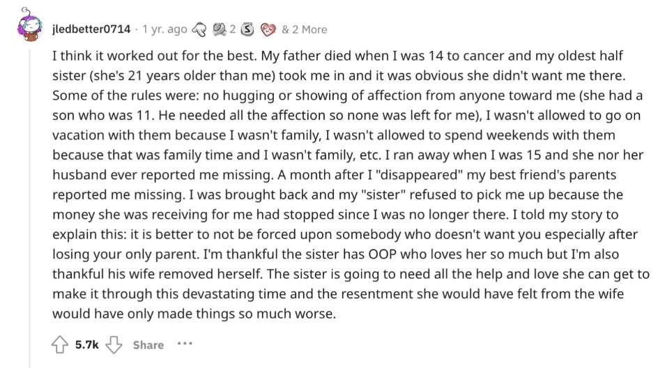Click the award count "2" beside the grey award
Screen dimensions: 658x386
232,29
